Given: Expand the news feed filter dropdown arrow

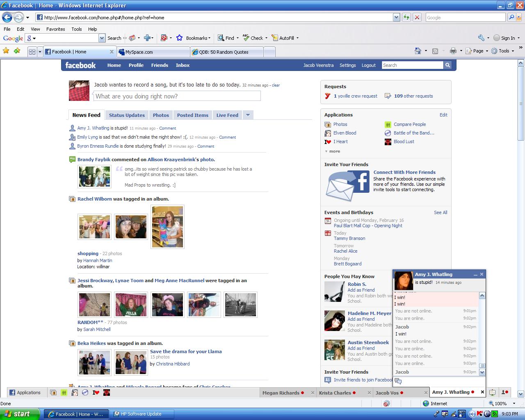Looking at the screenshot, I should (x=248, y=115).
